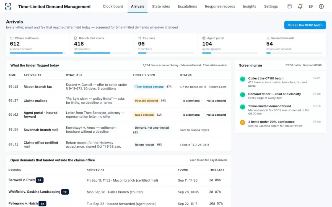332x207 pixels.
Task: Mark Agent portal forward as Is a demand
Action: (191, 115)
